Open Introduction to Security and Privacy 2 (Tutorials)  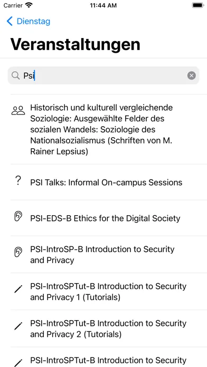[103, 329]
